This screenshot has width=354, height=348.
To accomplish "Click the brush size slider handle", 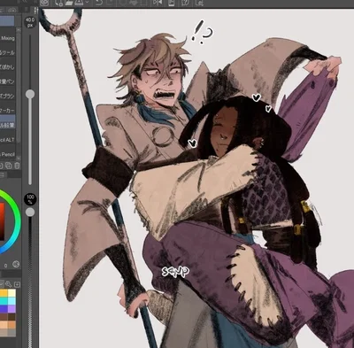I will (30, 94).
